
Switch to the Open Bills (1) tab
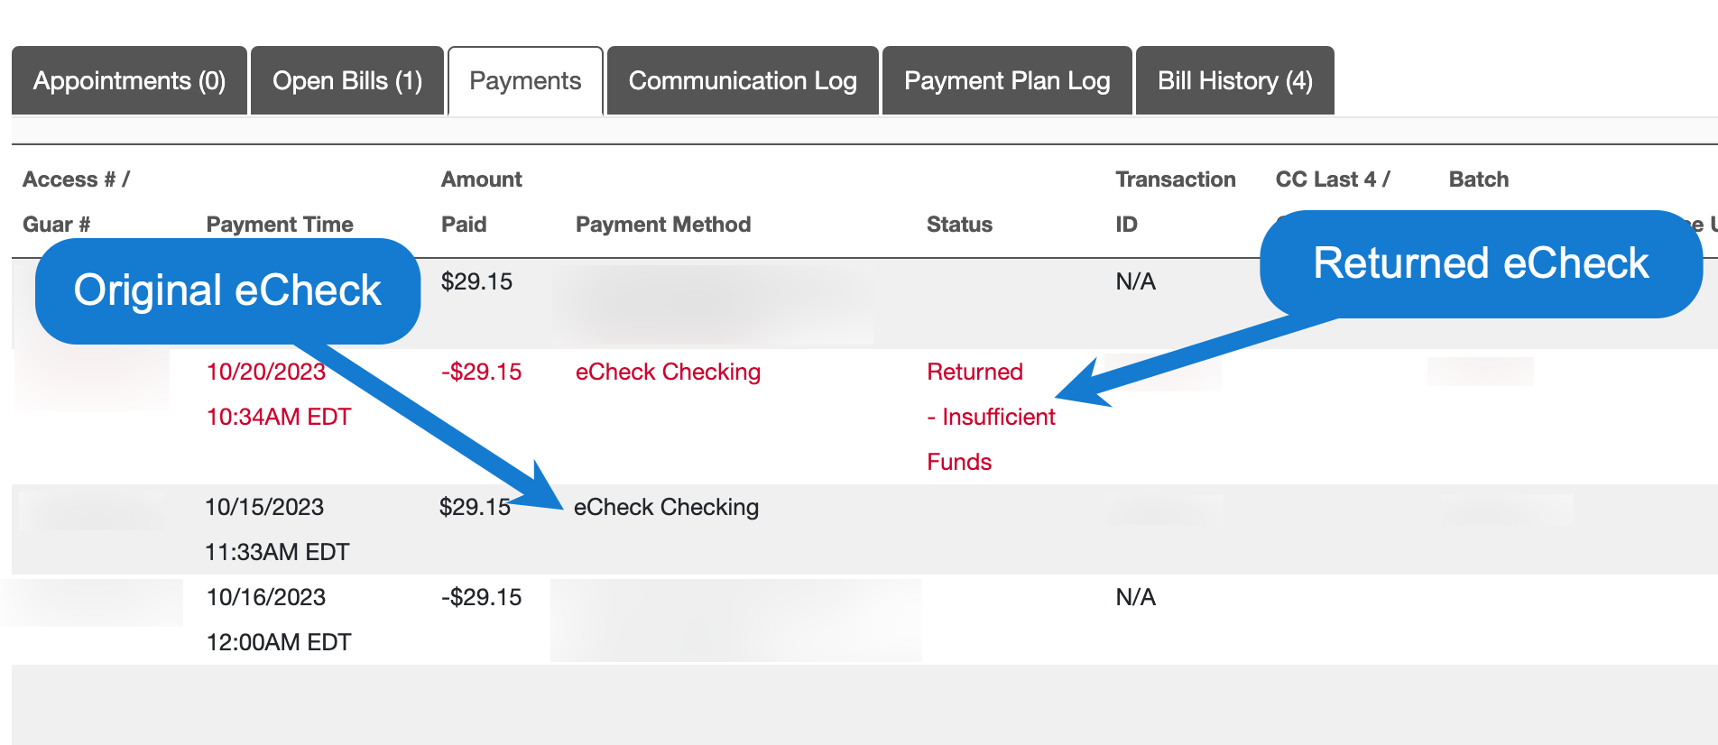pyautogui.click(x=347, y=81)
